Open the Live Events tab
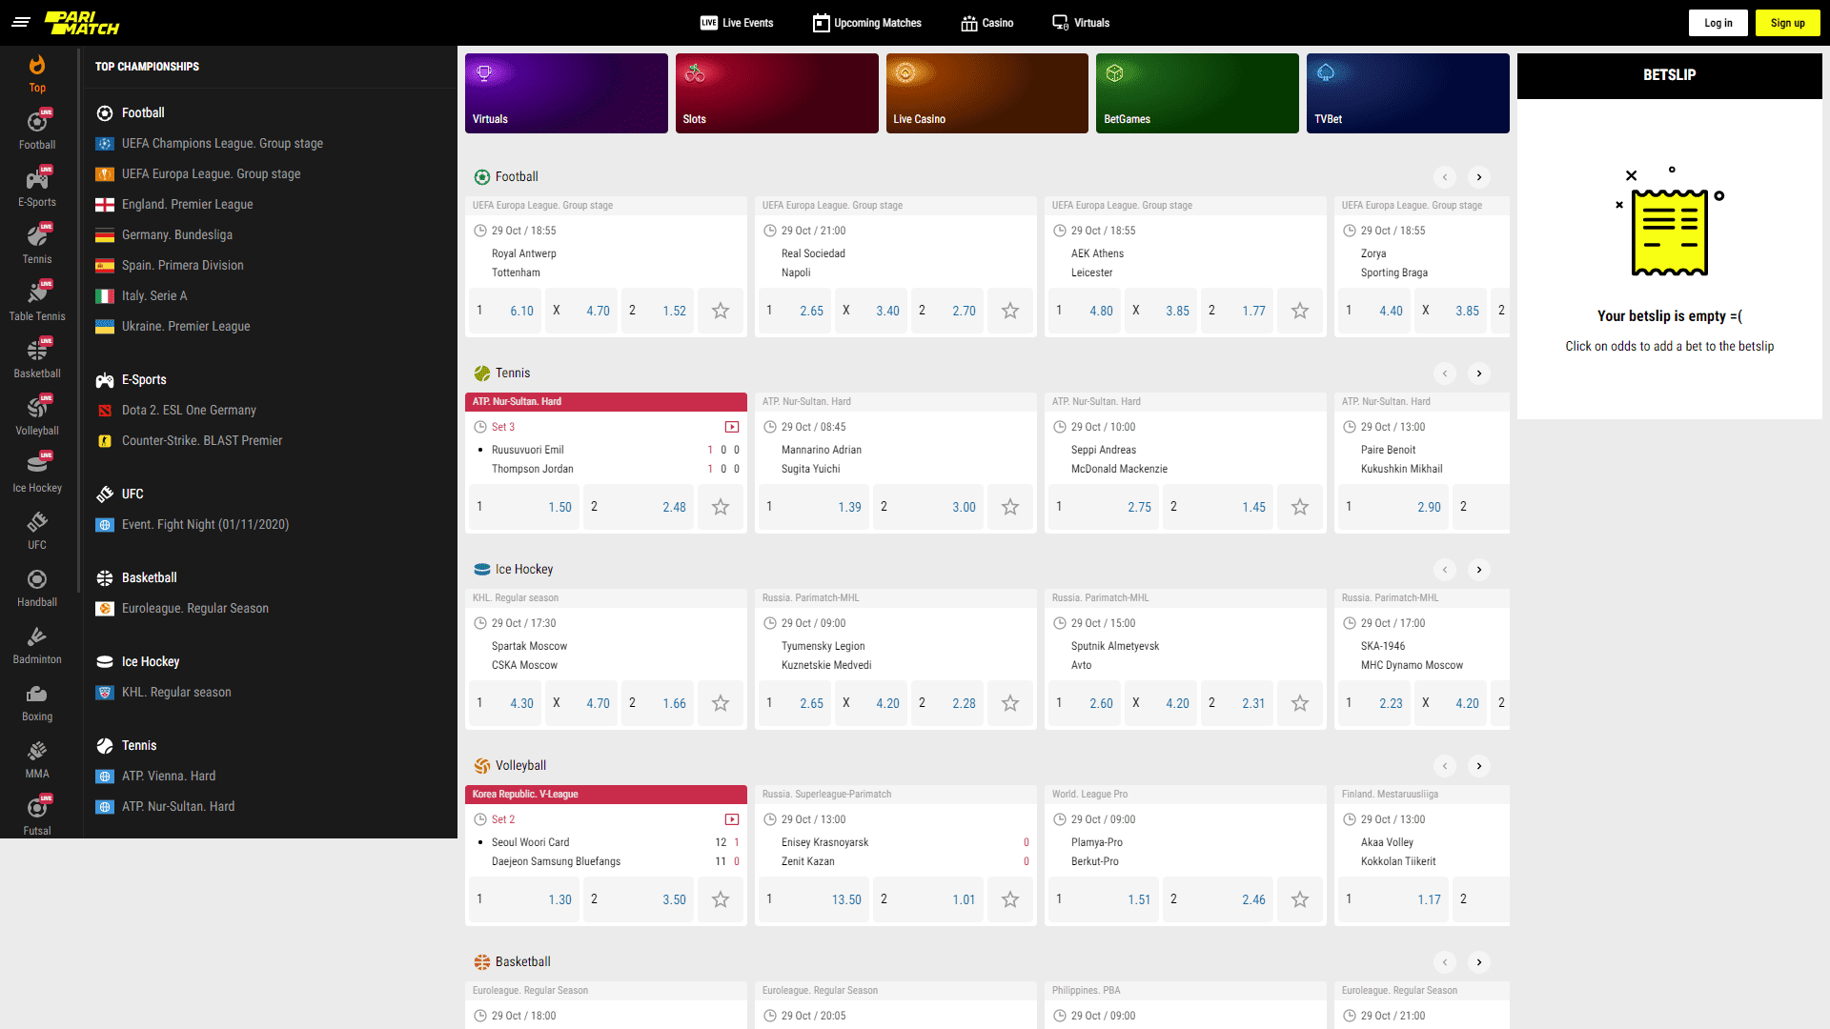The image size is (1830, 1029). pos(737,23)
